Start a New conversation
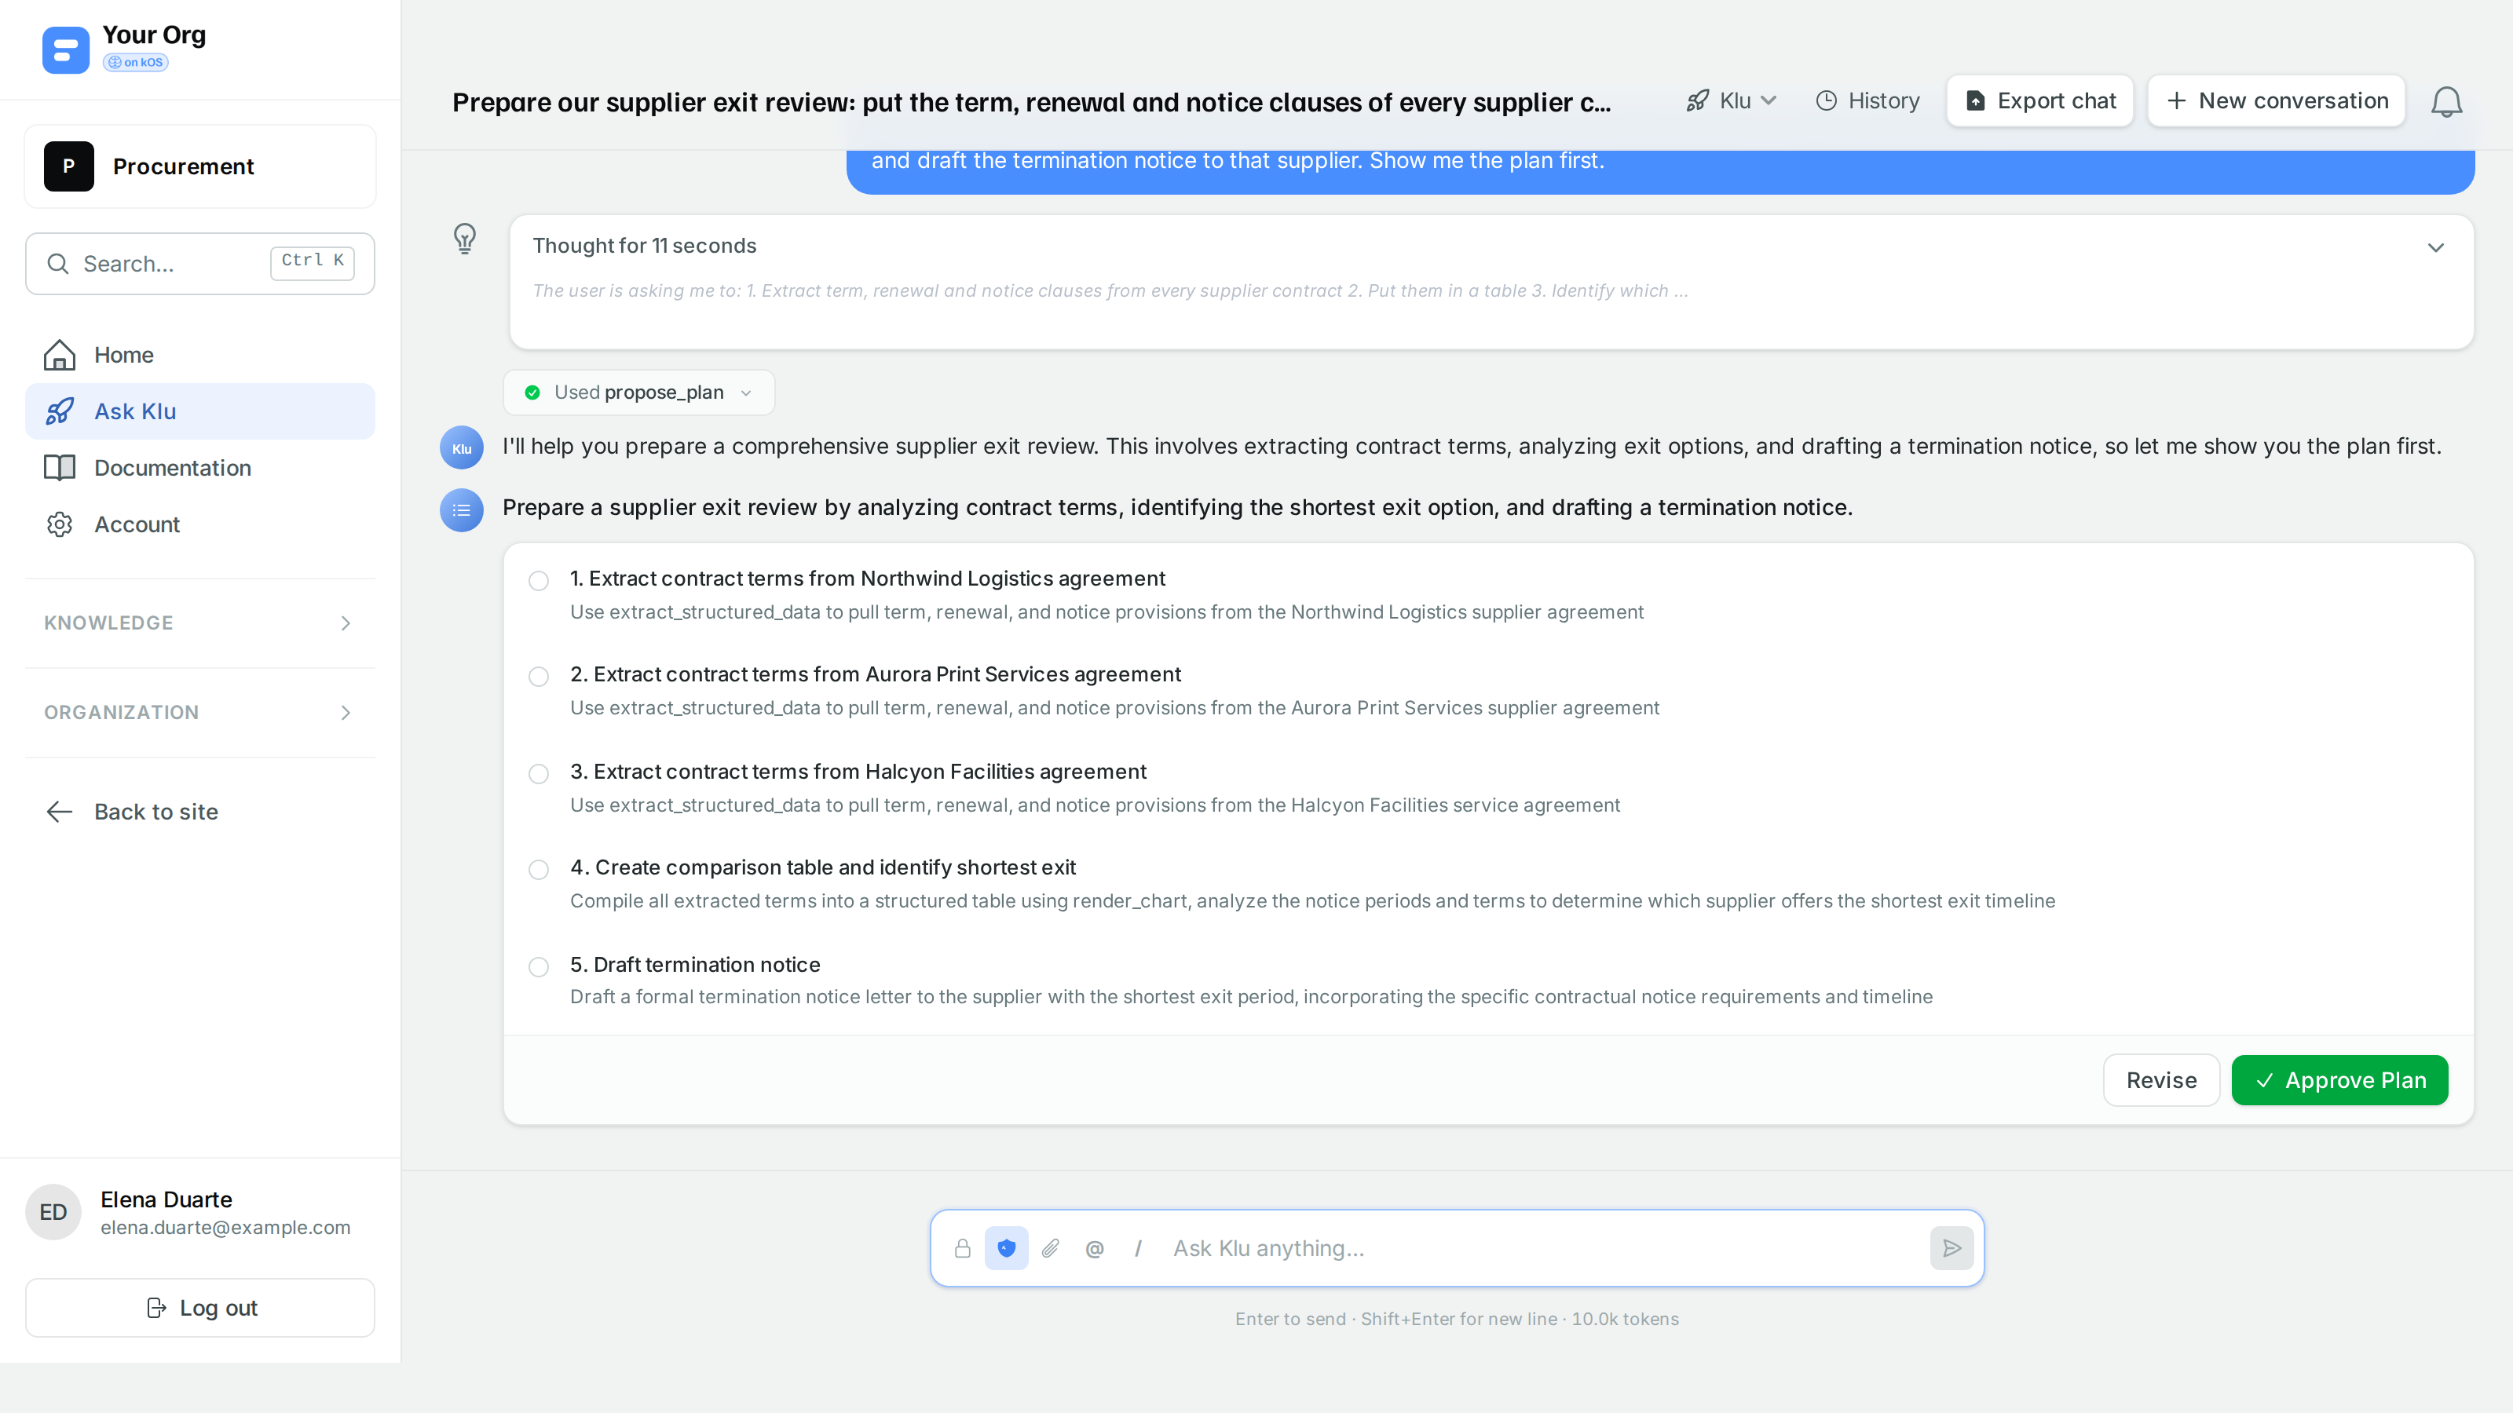This screenshot has height=1413, width=2513. [x=2276, y=100]
